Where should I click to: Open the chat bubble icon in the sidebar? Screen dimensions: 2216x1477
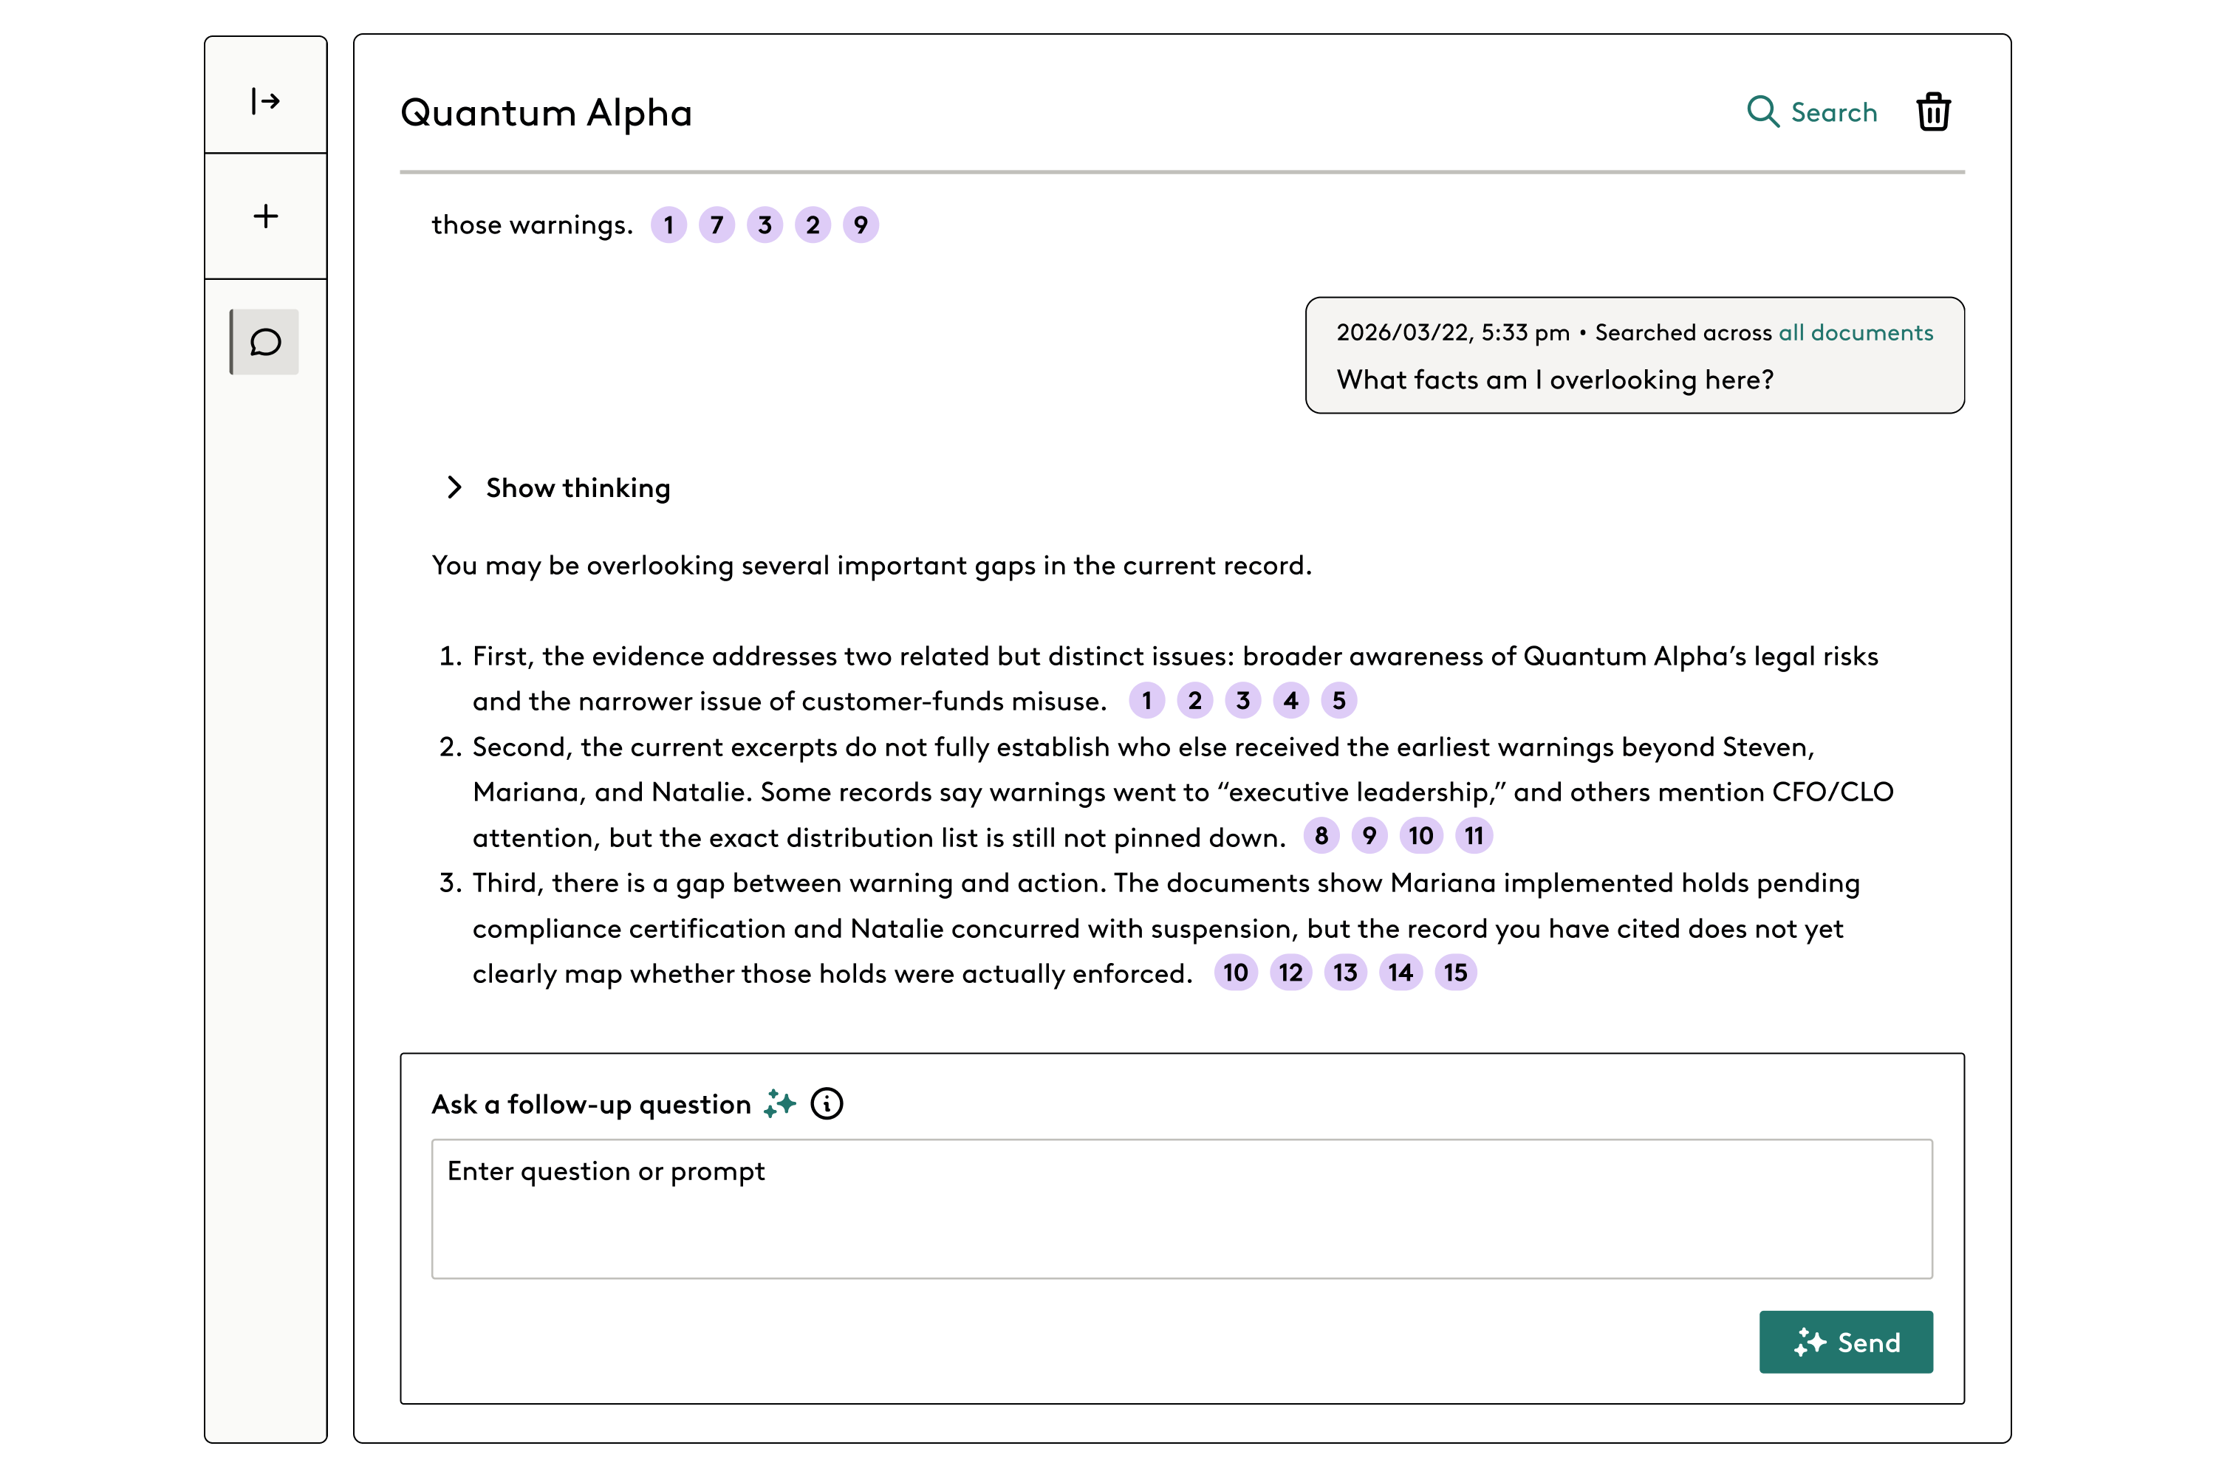[x=264, y=342]
